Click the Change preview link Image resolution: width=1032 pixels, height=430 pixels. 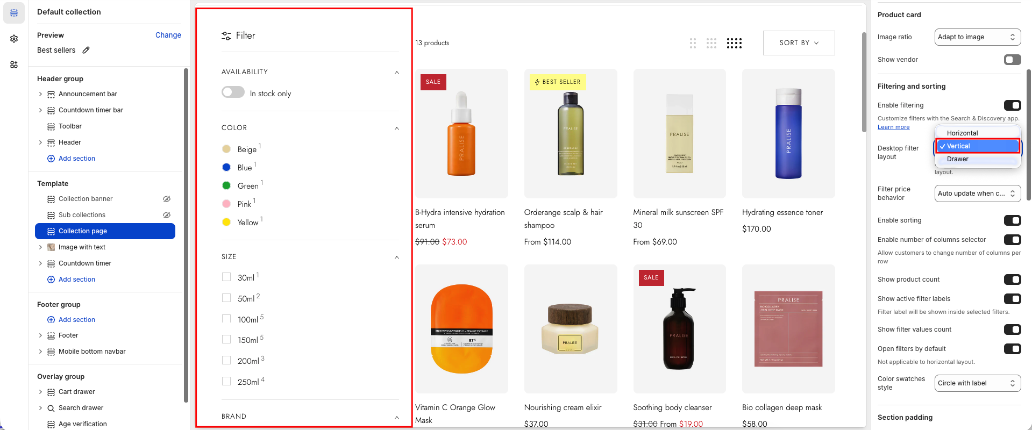coord(168,35)
